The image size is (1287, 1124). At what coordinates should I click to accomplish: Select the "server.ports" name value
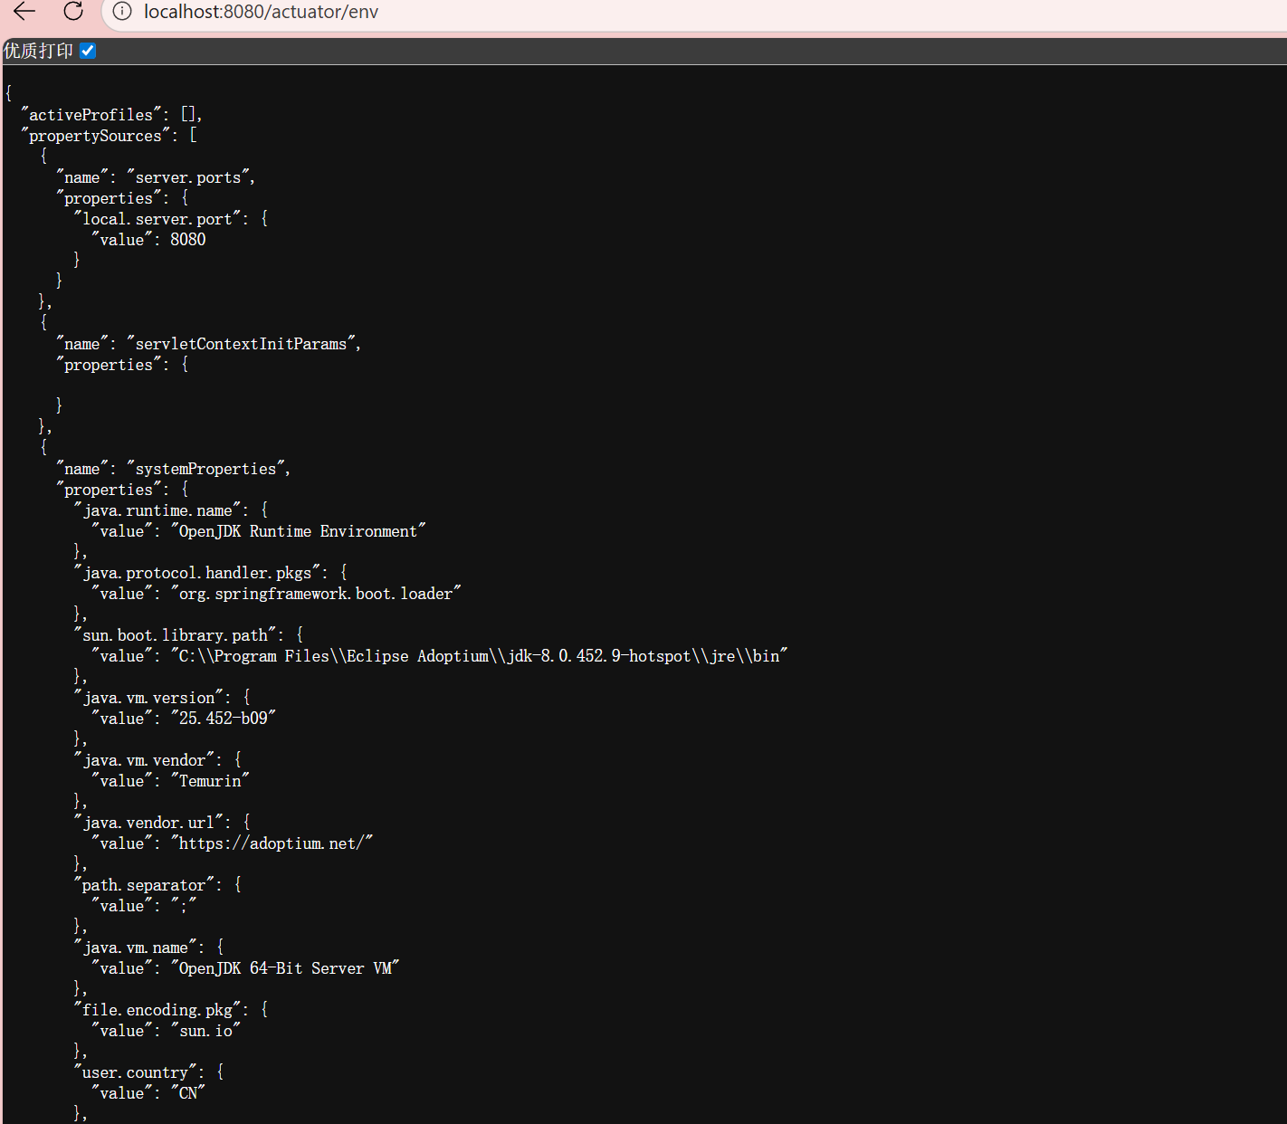[x=188, y=177]
